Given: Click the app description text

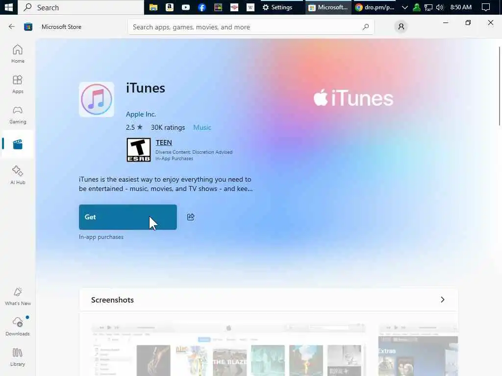Looking at the screenshot, I should 166,184.
